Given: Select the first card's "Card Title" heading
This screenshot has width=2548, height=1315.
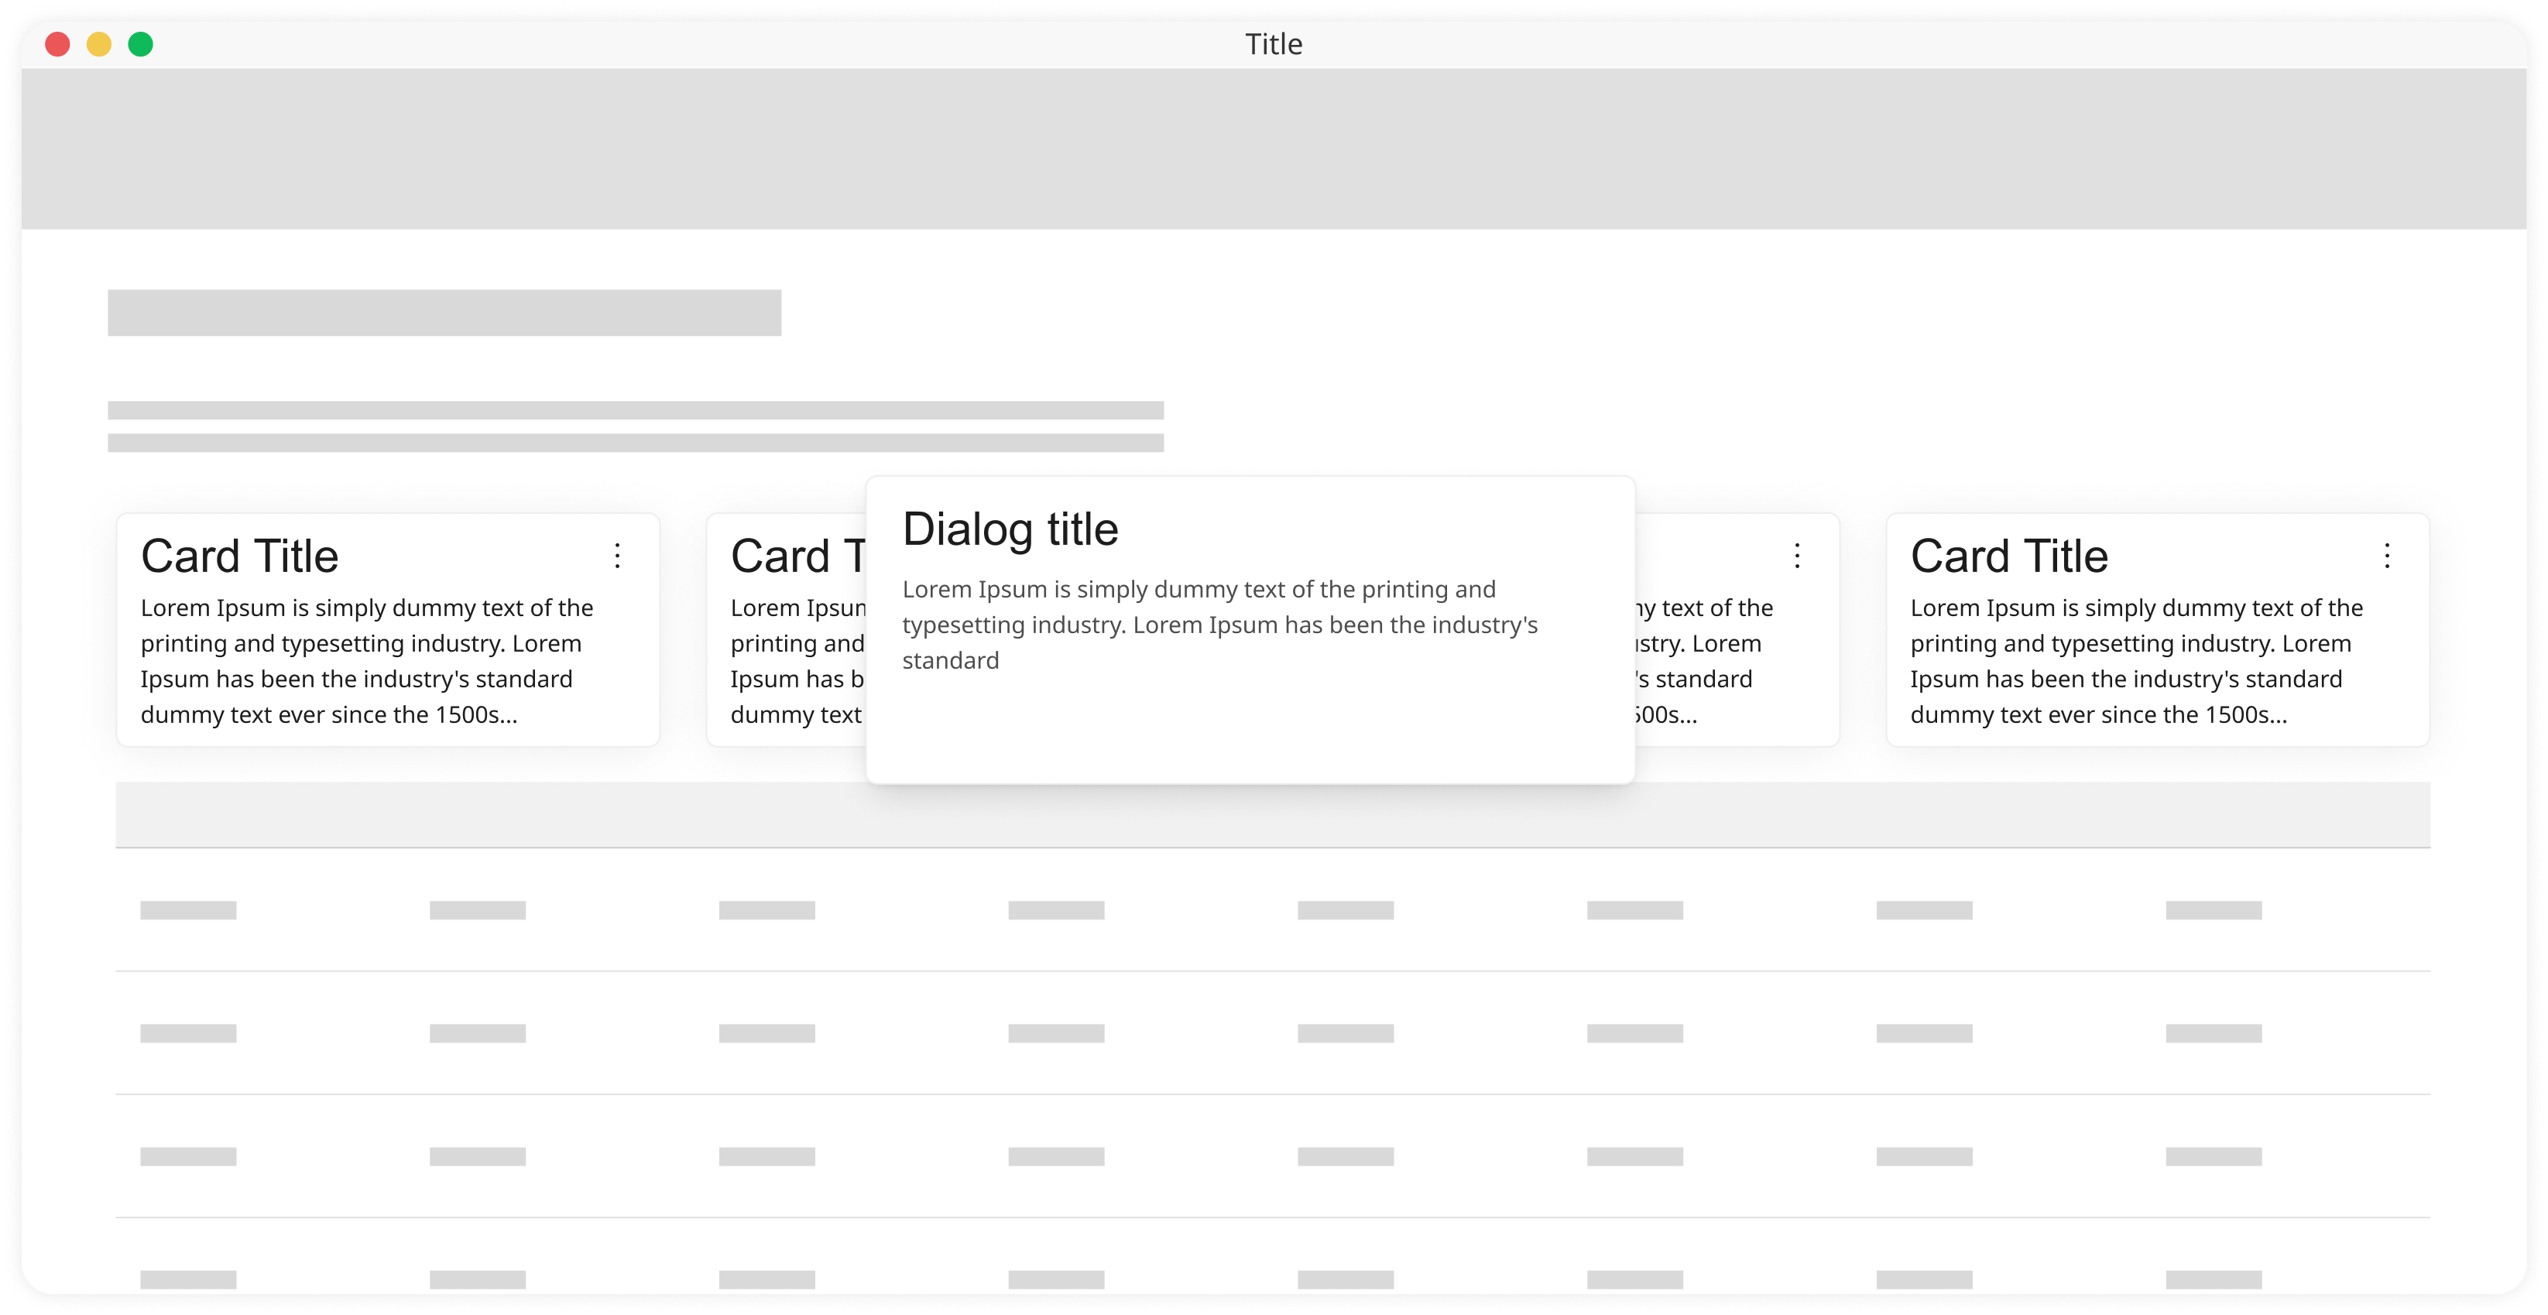Looking at the screenshot, I should click(x=239, y=556).
